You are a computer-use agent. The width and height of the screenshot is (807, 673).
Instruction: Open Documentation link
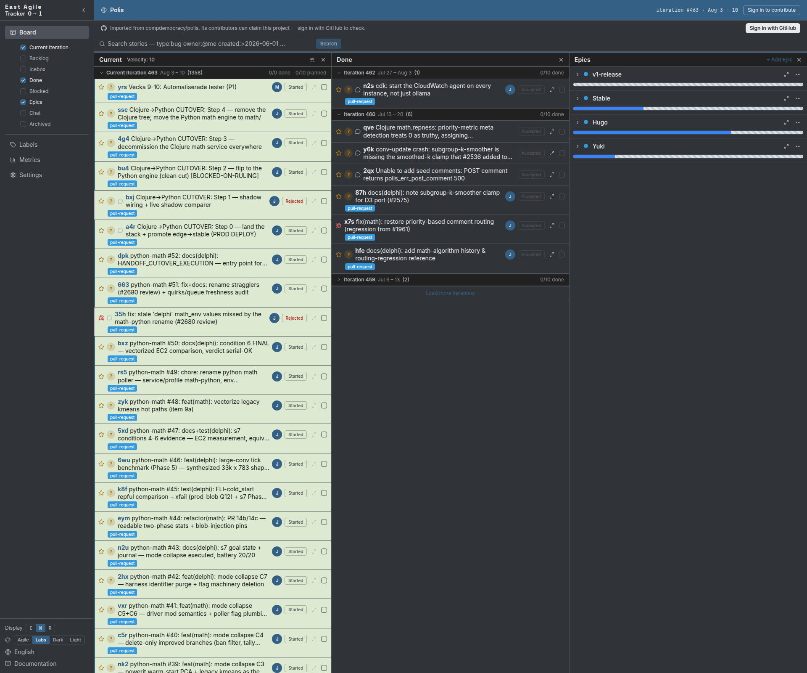click(35, 664)
